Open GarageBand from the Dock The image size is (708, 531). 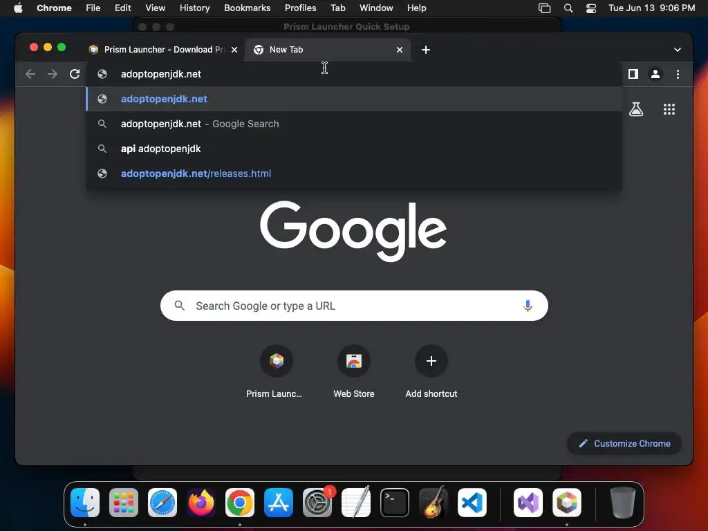[x=434, y=502]
